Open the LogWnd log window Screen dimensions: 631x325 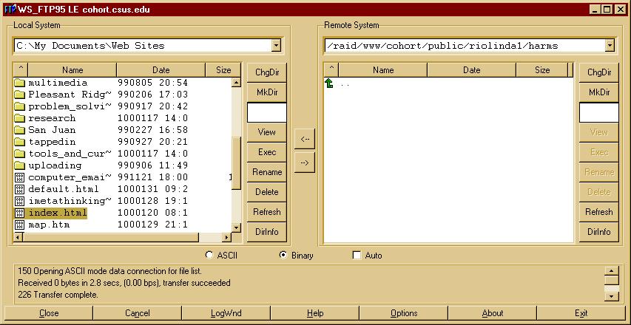(x=226, y=313)
